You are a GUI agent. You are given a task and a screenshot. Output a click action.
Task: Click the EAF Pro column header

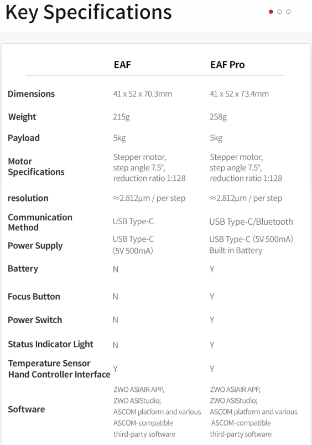[x=227, y=65]
